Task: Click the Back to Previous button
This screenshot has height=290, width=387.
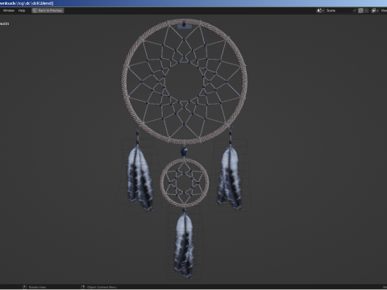Action: click(x=48, y=10)
